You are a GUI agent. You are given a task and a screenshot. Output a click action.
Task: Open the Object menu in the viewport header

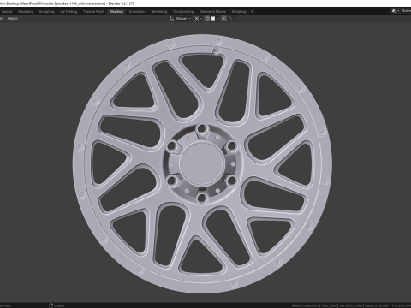coord(13,19)
